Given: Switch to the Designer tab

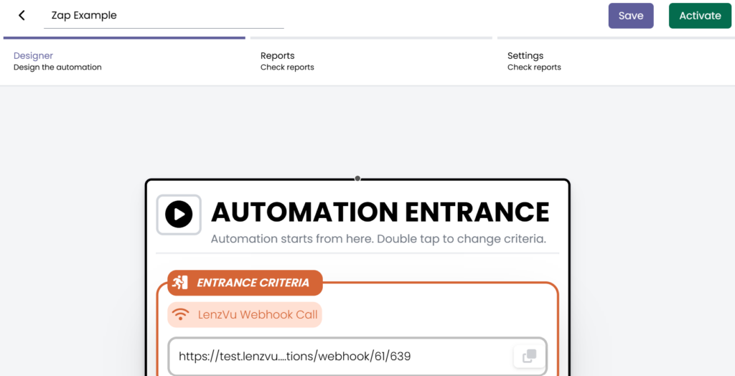Looking at the screenshot, I should [34, 56].
